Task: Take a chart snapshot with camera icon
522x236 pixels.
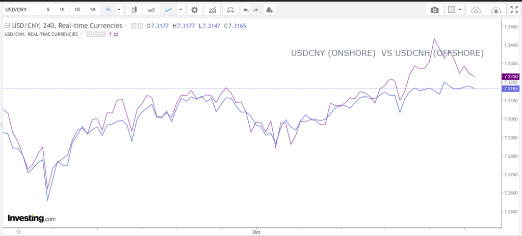Action: (434, 10)
